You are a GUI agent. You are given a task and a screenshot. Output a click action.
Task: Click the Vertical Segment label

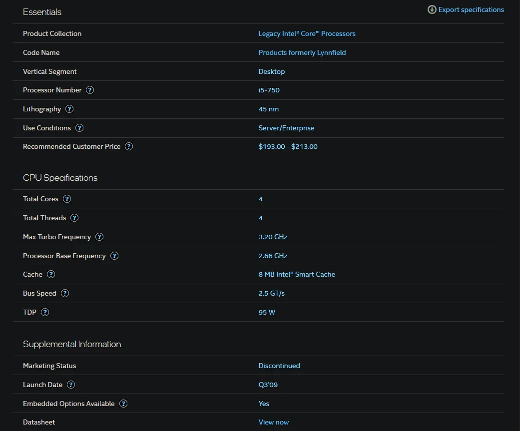coord(50,71)
